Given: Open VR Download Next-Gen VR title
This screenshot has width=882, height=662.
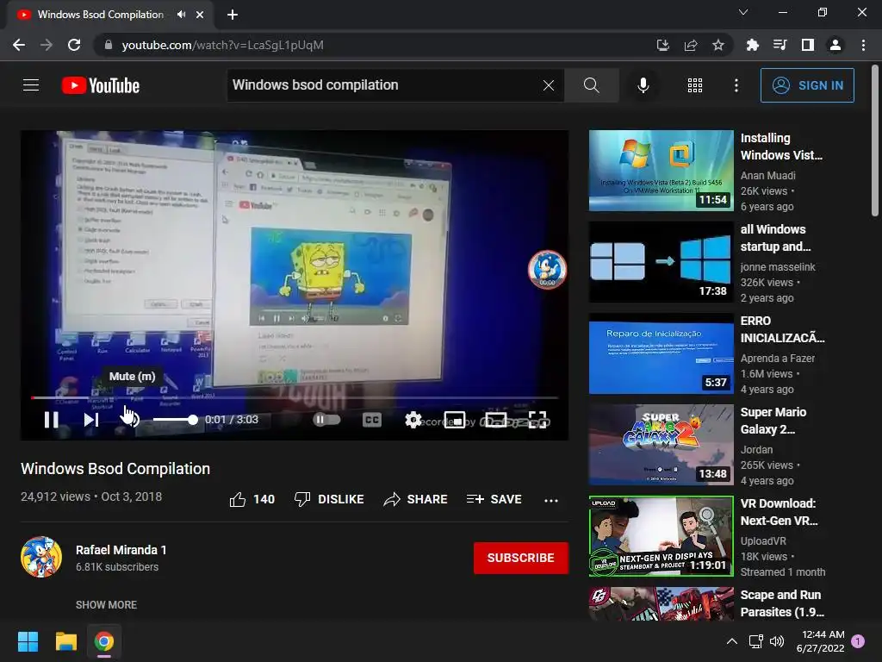Looking at the screenshot, I should coord(779,512).
